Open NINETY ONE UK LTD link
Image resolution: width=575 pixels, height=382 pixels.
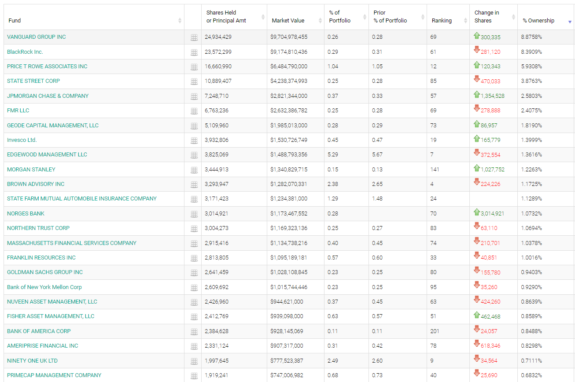[32, 361]
